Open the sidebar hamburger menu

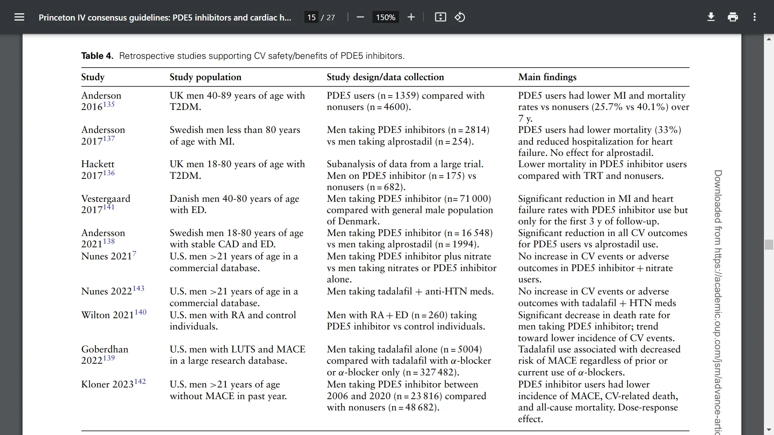[x=19, y=17]
